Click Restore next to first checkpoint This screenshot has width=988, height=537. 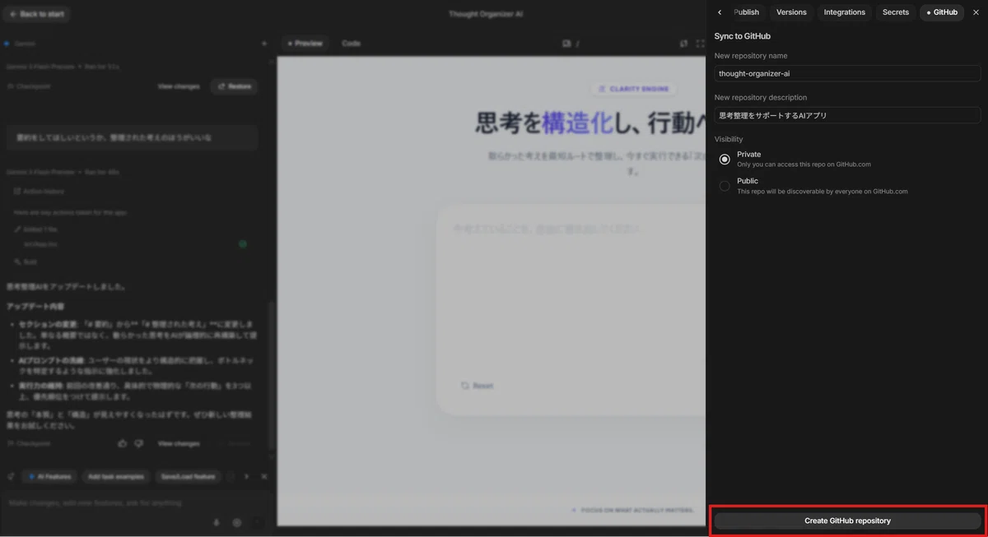point(235,86)
